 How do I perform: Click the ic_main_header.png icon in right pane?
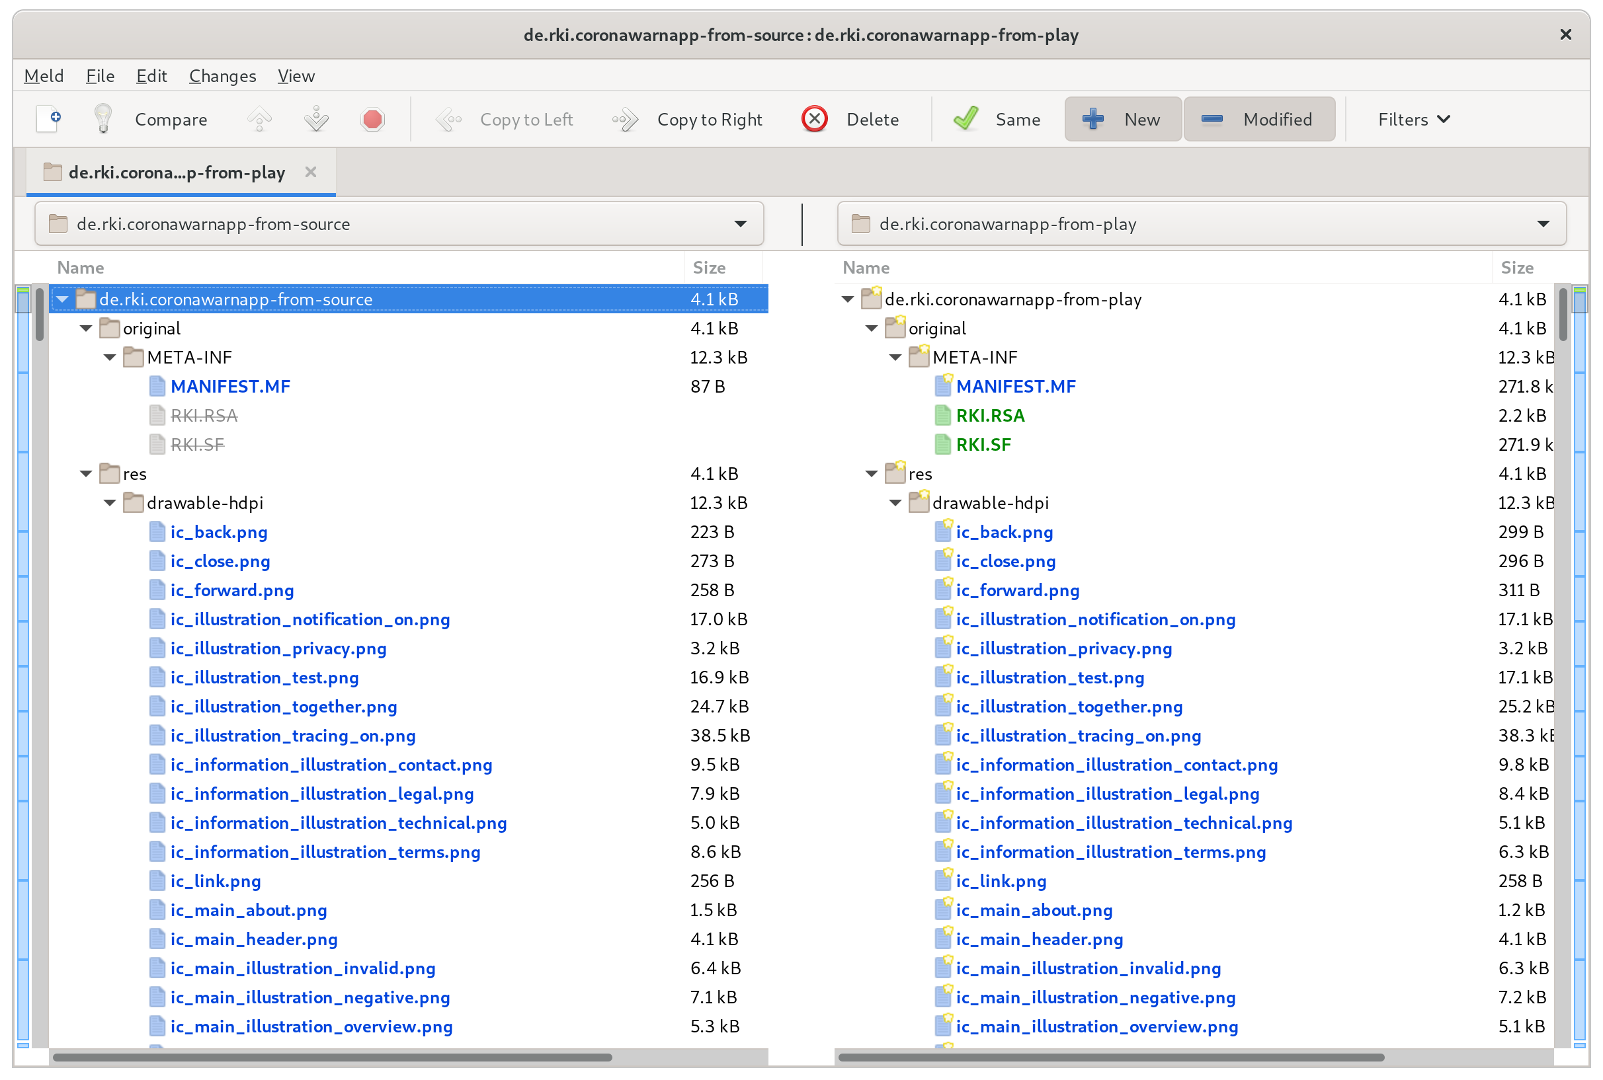(943, 938)
